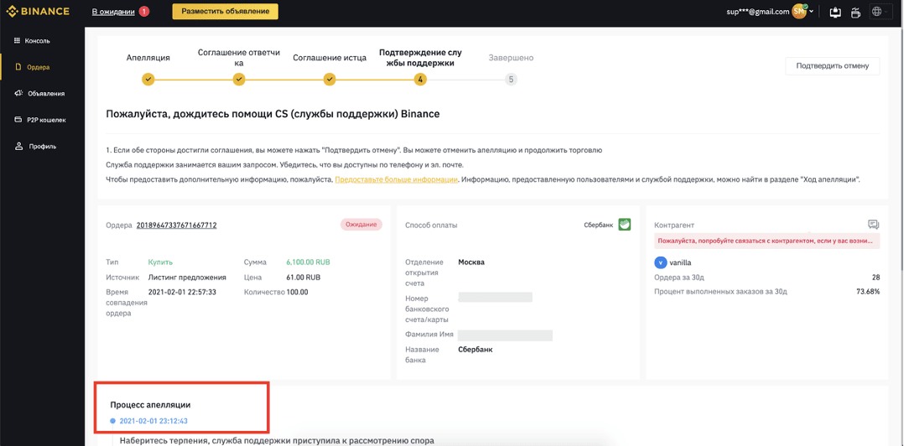904x446 pixels.
Task: Click the Binance logo
Action: 38,12
